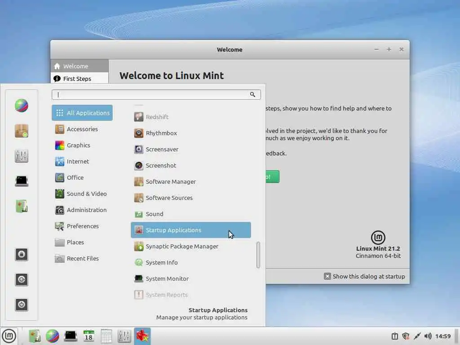Screen dimensions: 460x345
Task: Launch Terminal from menu favorites sidebar
Action: [x=22, y=181]
